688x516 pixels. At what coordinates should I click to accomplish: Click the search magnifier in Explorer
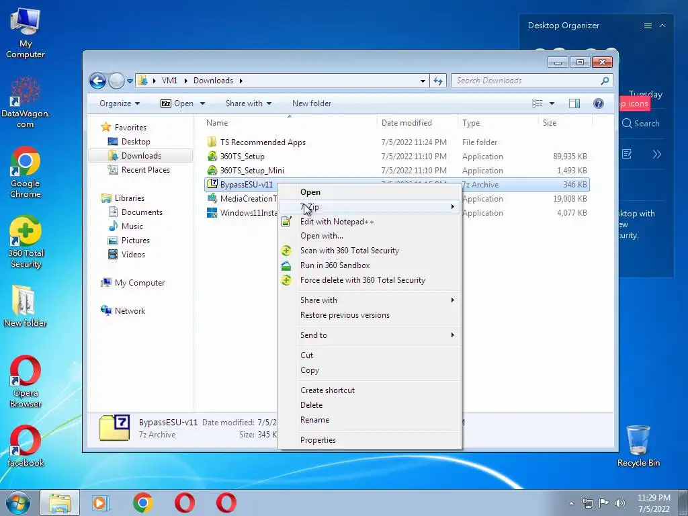pos(605,81)
